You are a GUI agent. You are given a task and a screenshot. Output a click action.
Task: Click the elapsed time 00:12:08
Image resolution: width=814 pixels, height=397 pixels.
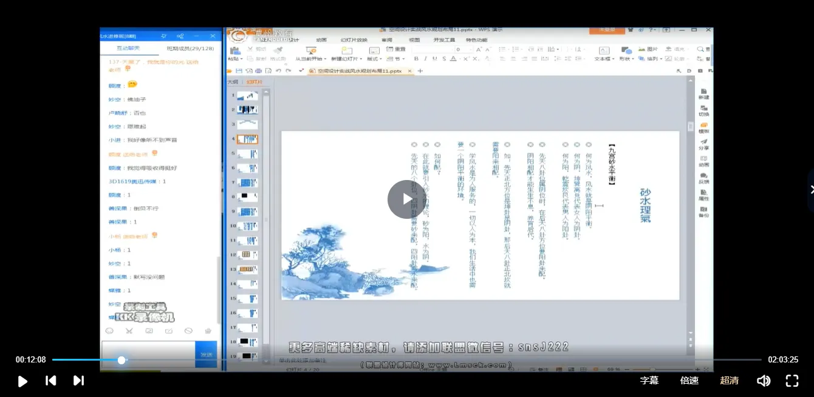coord(31,360)
